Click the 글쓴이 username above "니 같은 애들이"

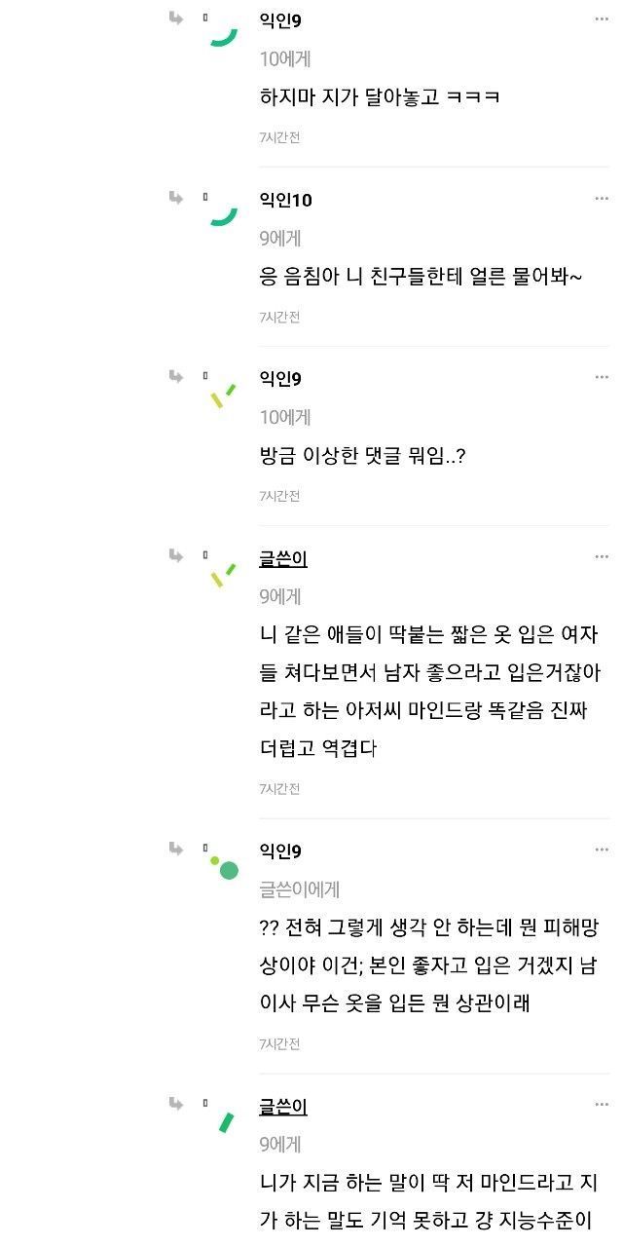coord(283,558)
